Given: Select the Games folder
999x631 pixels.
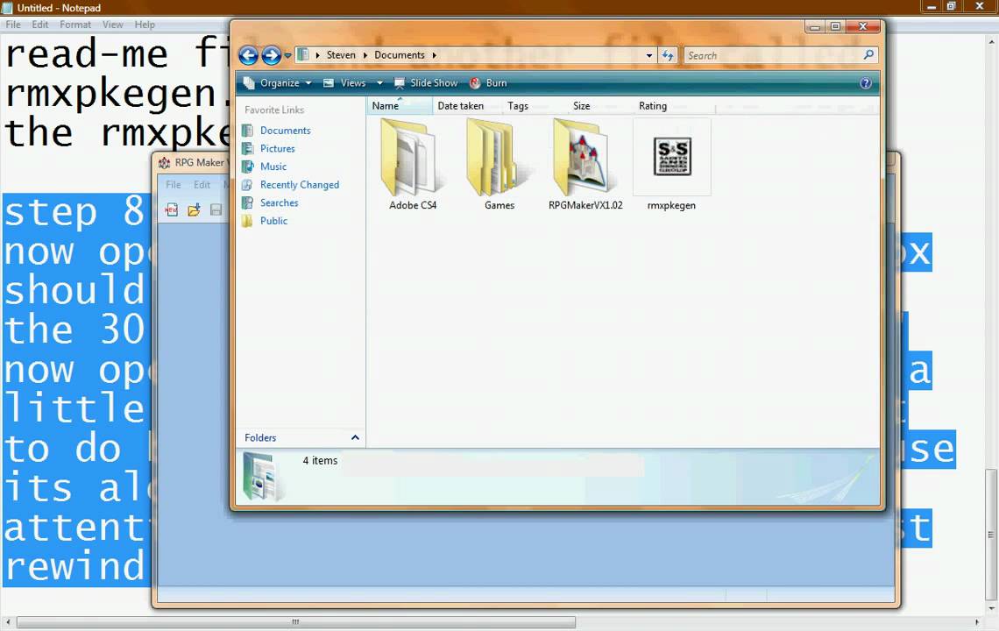Looking at the screenshot, I should 499,165.
